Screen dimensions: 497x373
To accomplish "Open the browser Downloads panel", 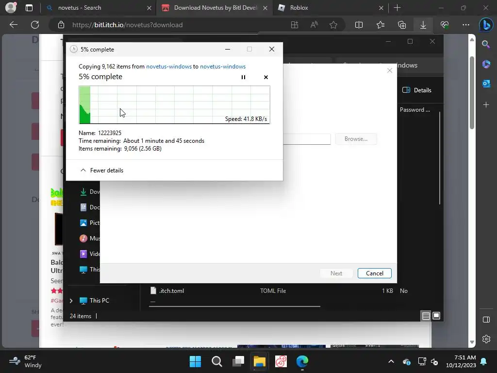I will (423, 25).
